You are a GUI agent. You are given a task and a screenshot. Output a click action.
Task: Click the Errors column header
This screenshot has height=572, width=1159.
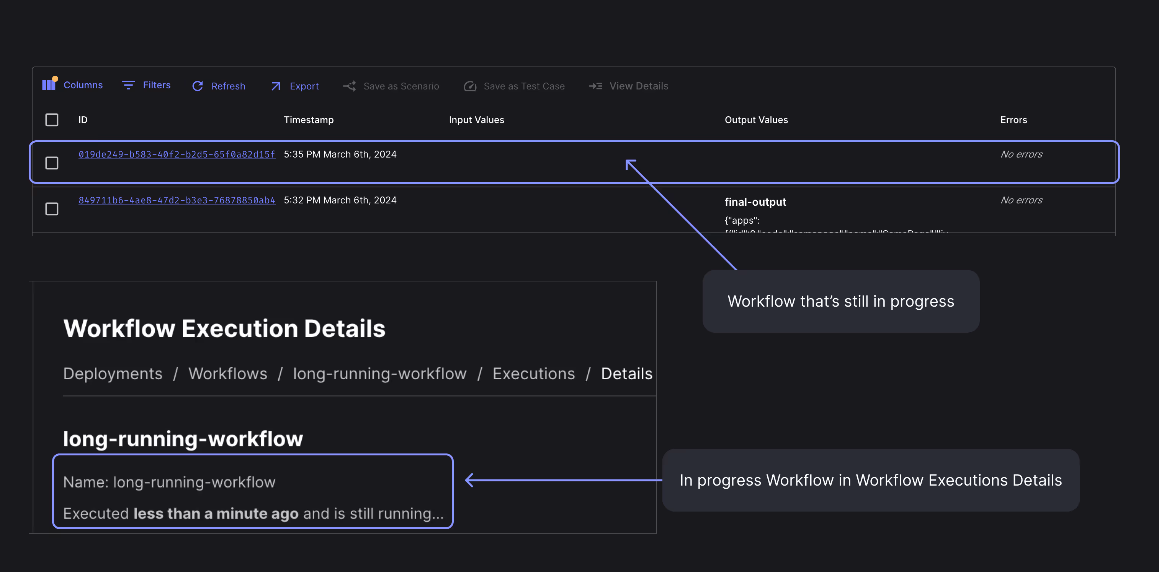pos(1013,120)
